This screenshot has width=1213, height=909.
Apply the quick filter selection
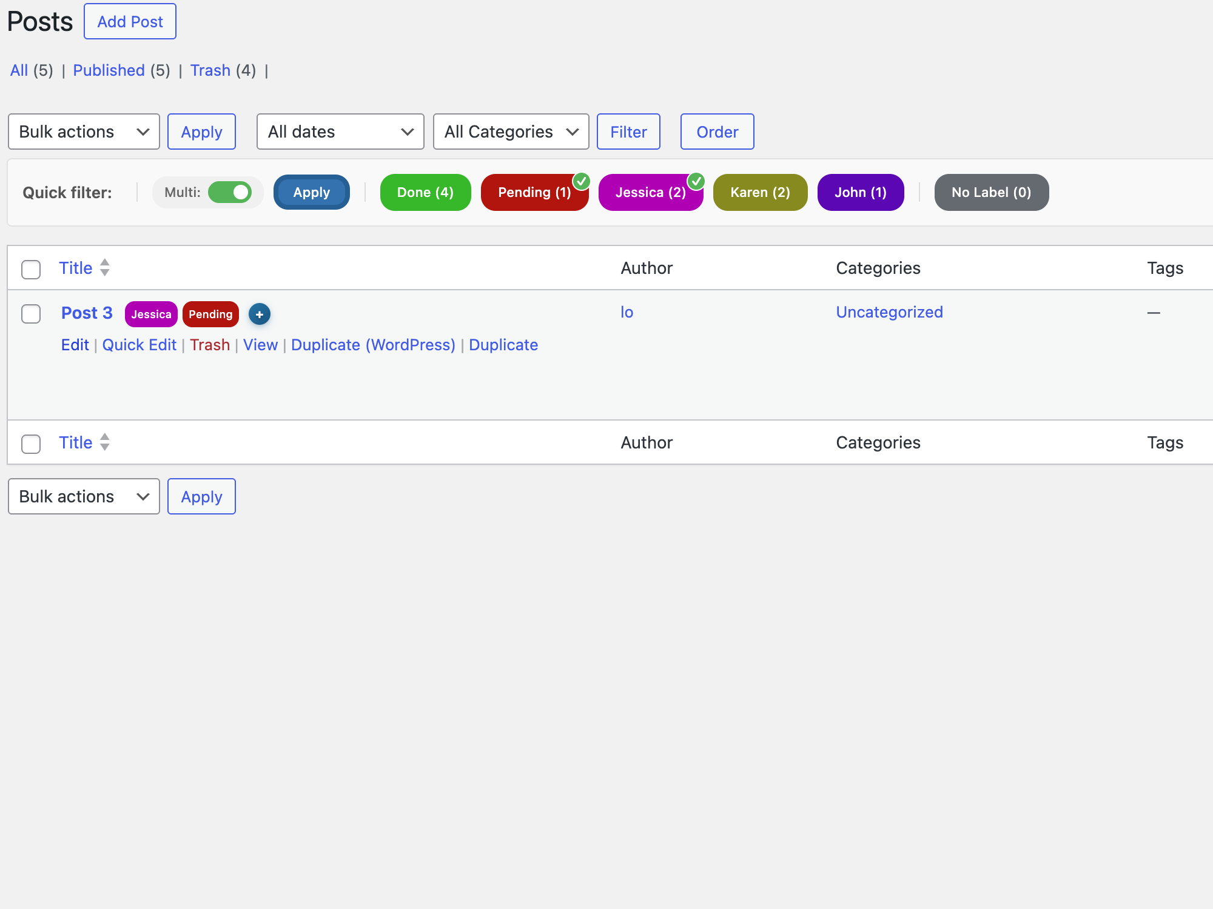(x=311, y=192)
